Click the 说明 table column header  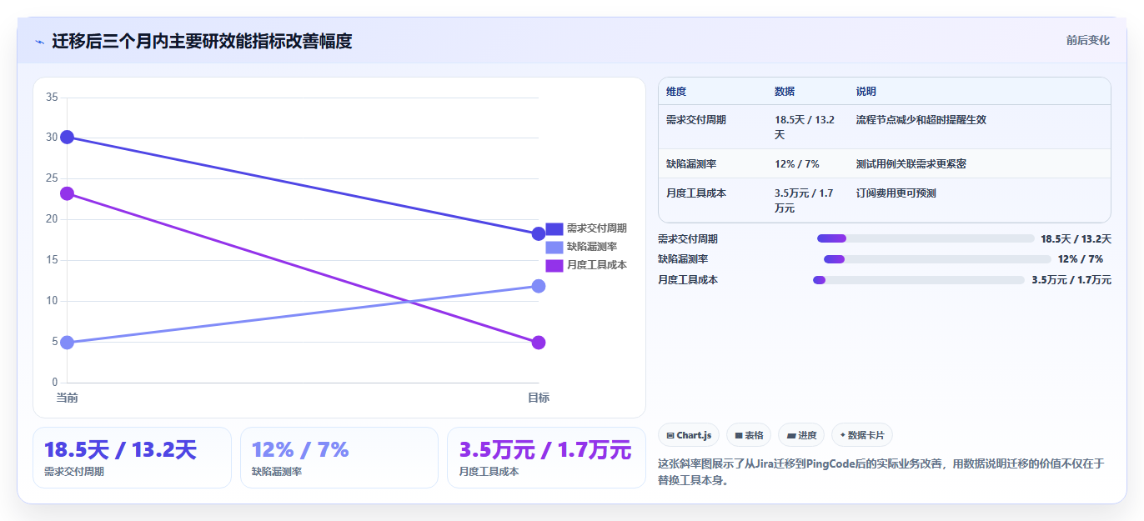(866, 92)
